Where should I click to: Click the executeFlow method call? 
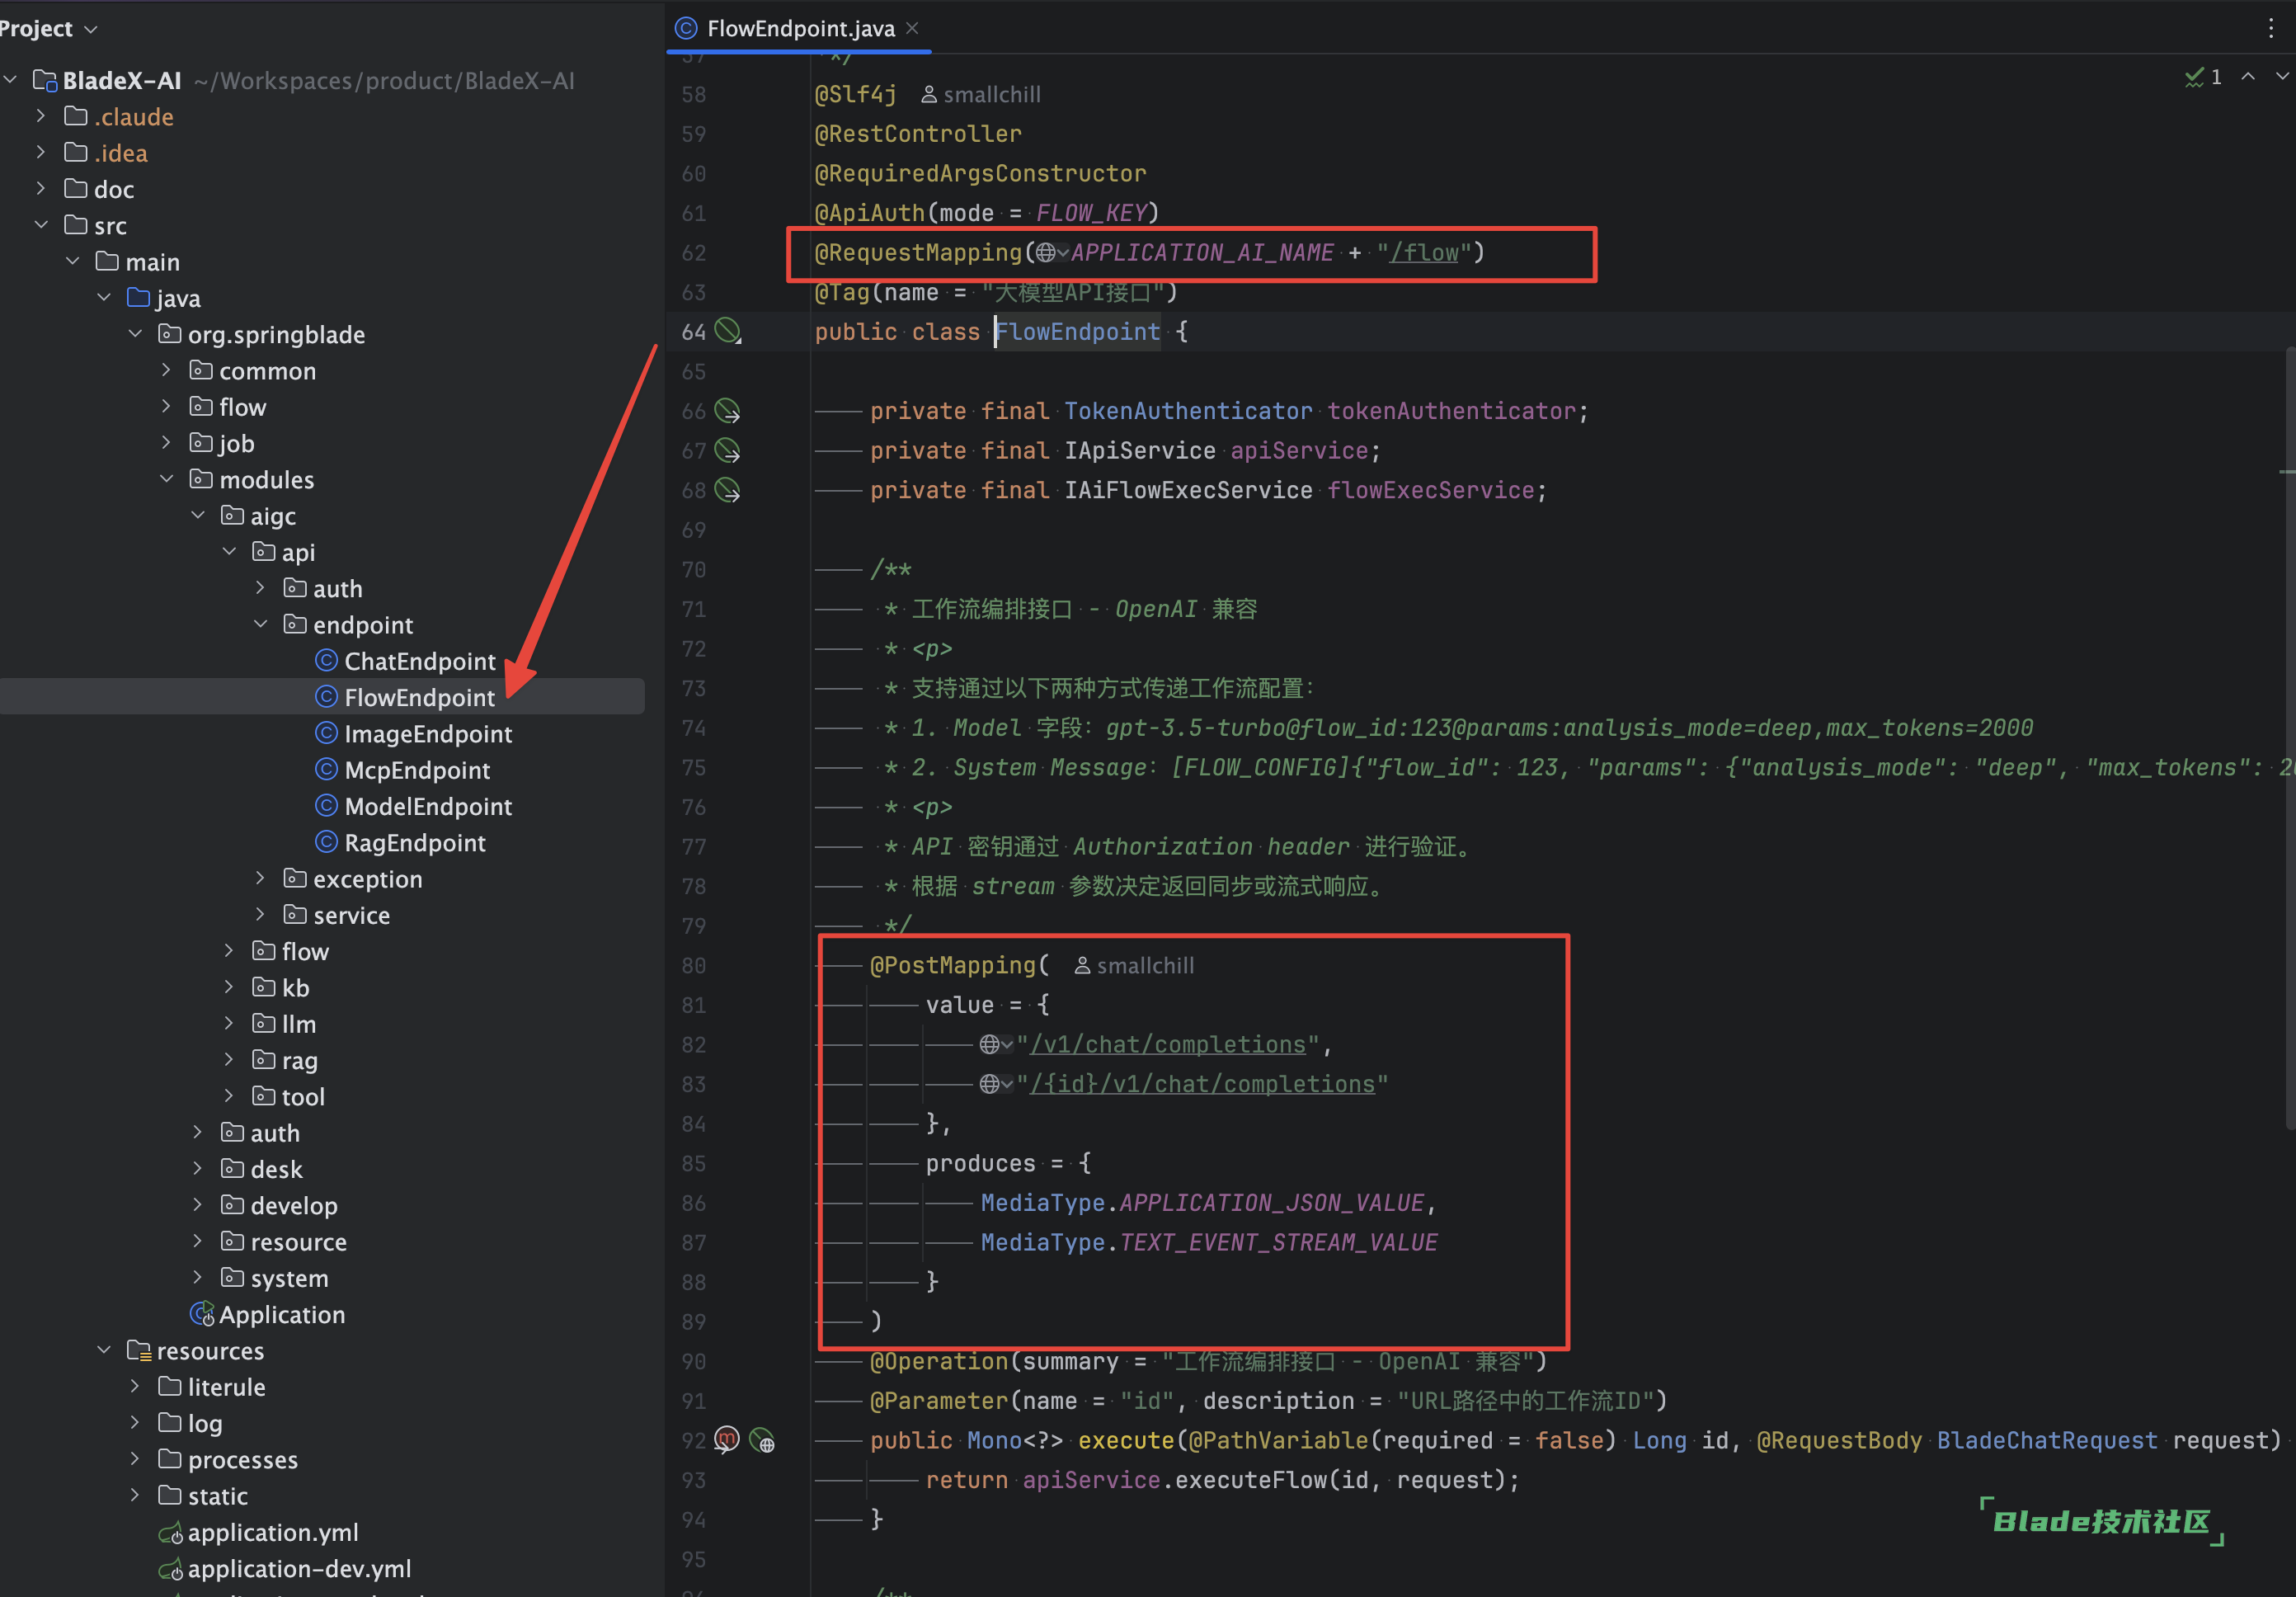coord(1251,1480)
